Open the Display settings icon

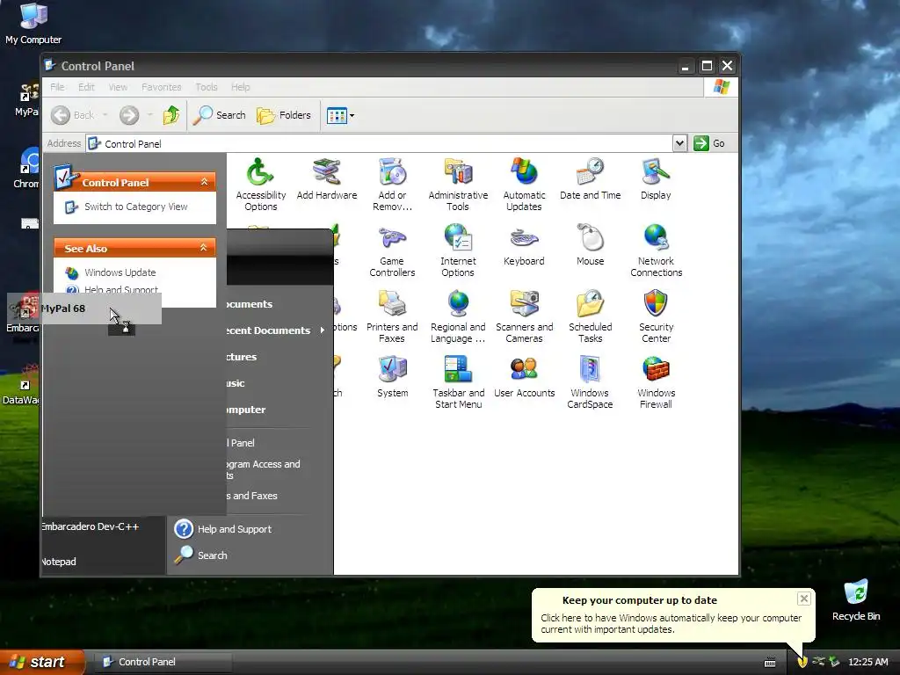pos(656,178)
